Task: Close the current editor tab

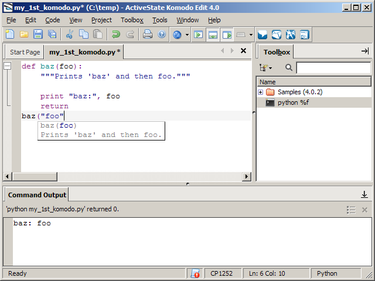Action: pyautogui.click(x=244, y=51)
